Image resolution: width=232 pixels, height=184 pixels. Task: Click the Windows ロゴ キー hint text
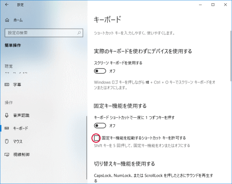[x=155, y=85]
